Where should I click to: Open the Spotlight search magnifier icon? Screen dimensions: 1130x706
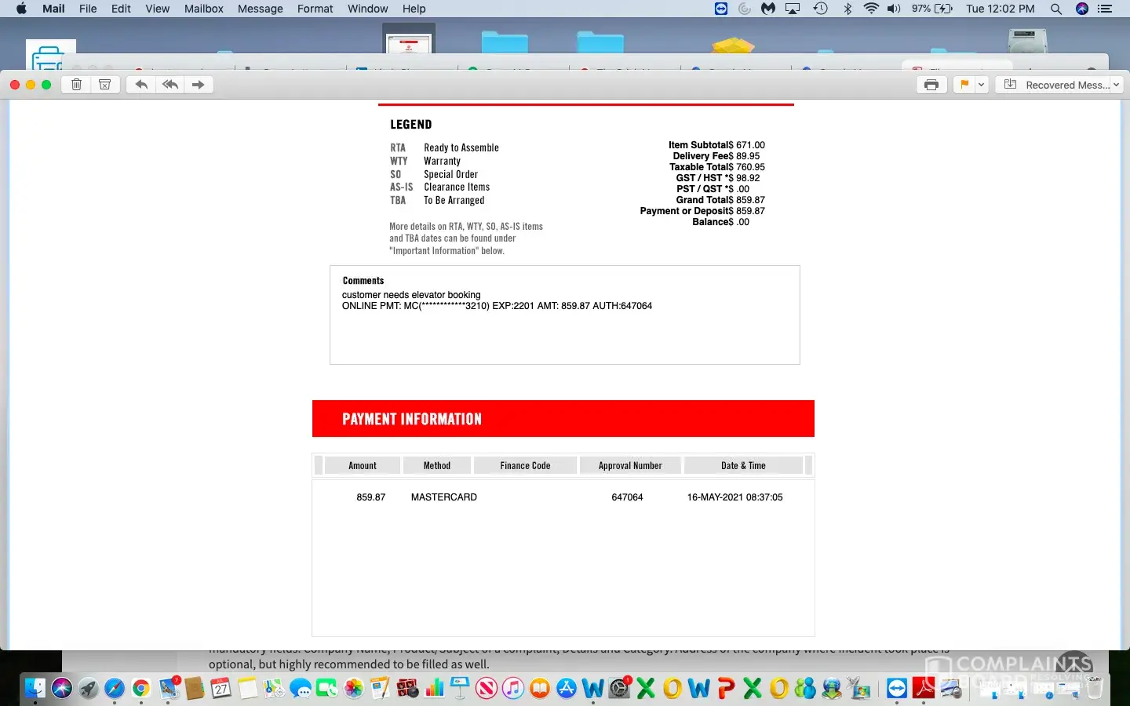[x=1056, y=9]
